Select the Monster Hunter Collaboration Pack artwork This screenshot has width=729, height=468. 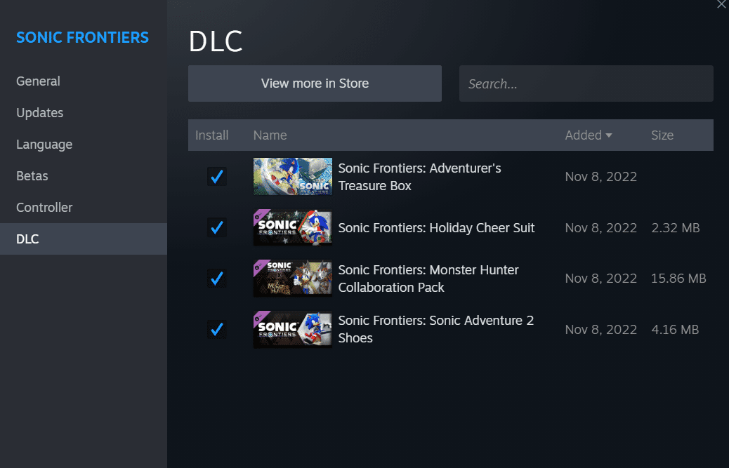(292, 278)
